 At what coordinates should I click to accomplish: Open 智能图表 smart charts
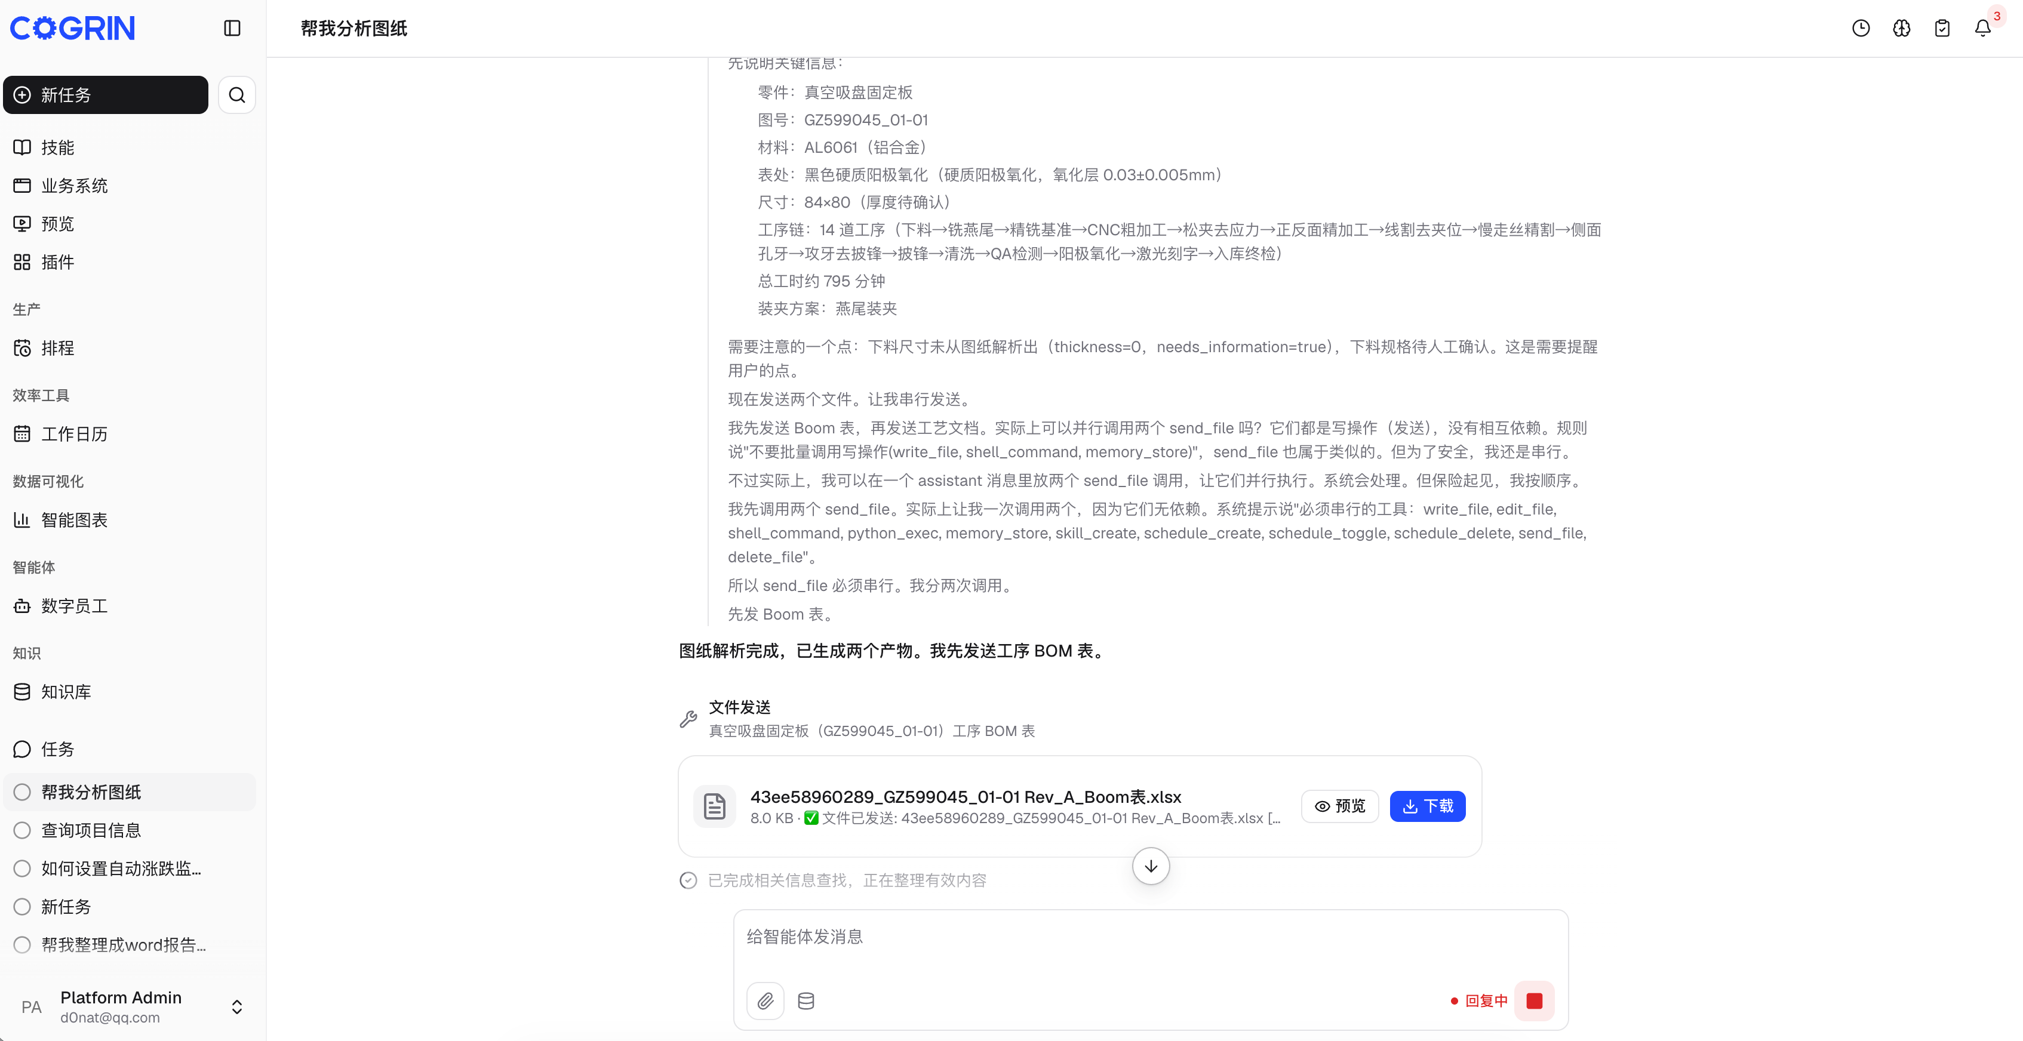pyautogui.click(x=130, y=520)
